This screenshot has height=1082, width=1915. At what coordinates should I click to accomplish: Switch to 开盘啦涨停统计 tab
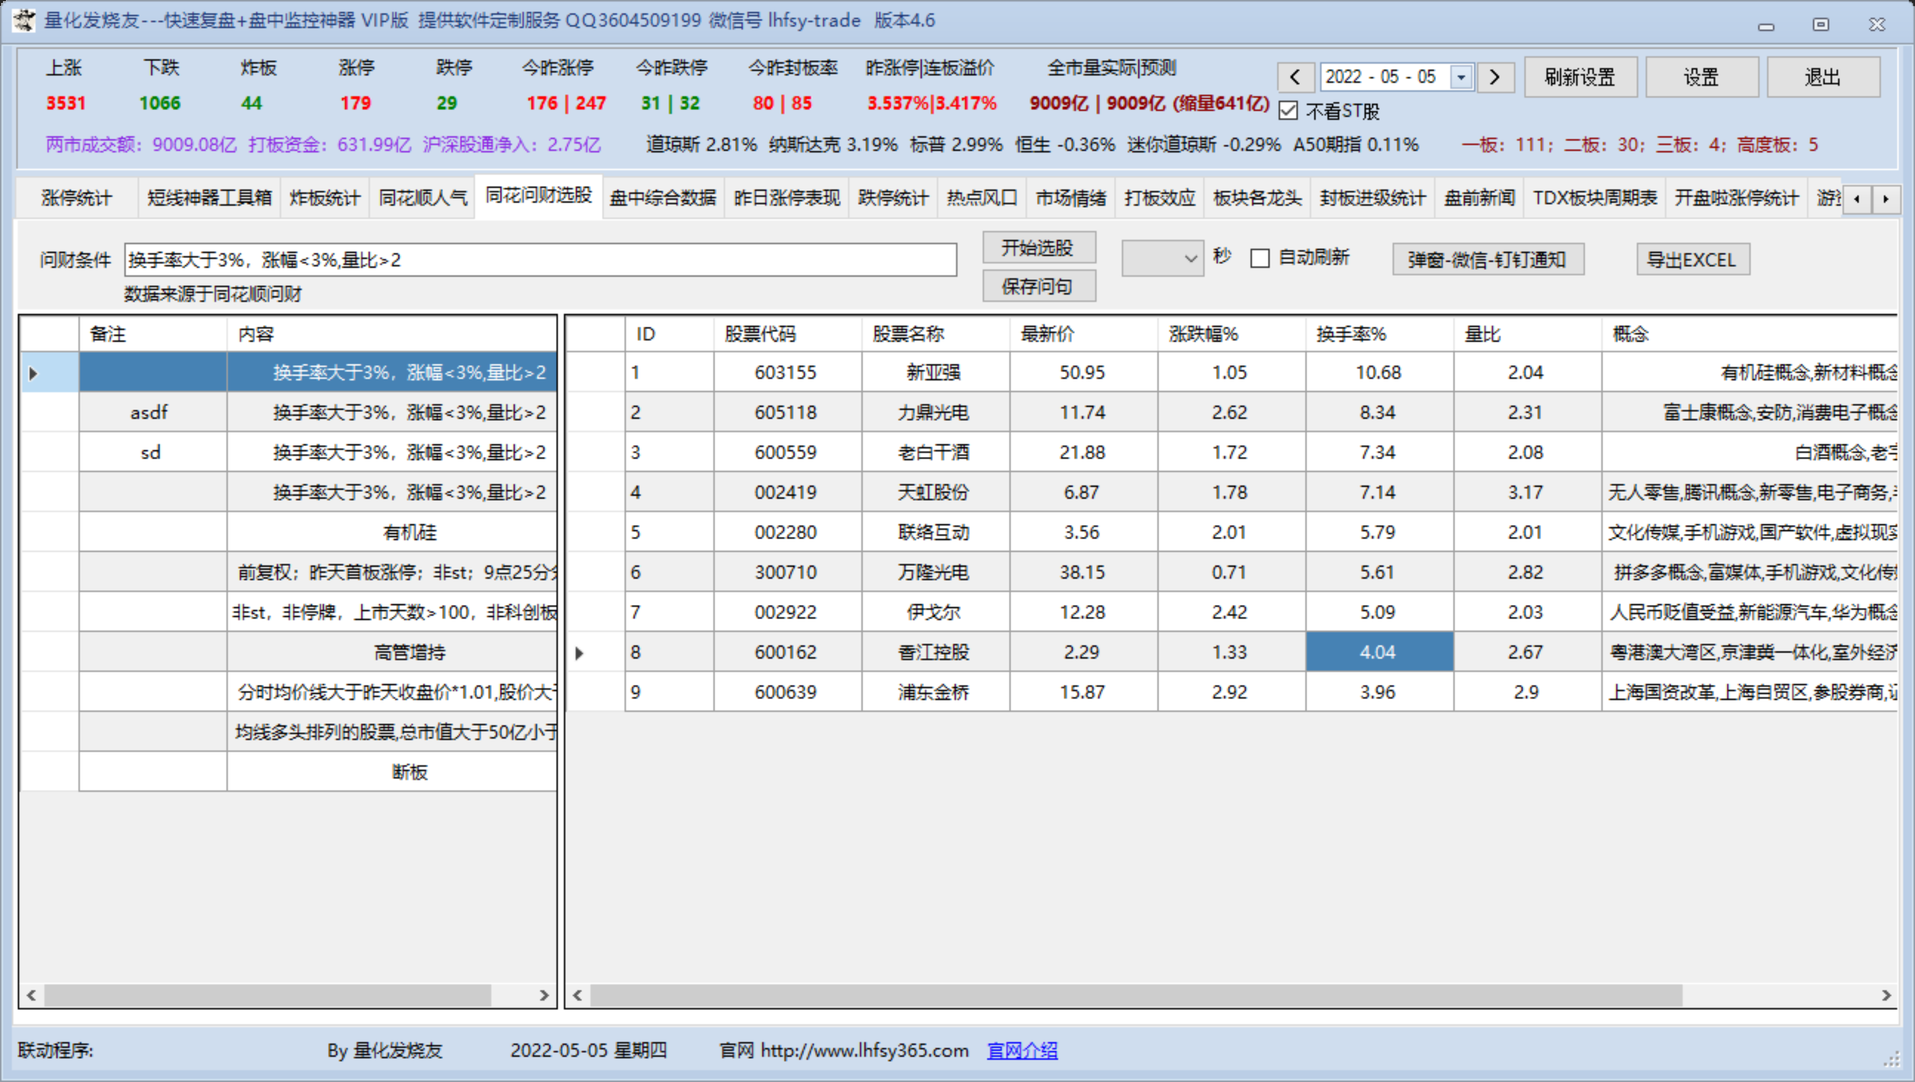click(1737, 198)
